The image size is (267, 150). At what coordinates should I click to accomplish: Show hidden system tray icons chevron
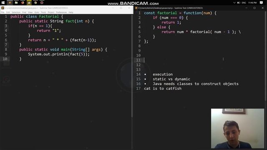234,3
